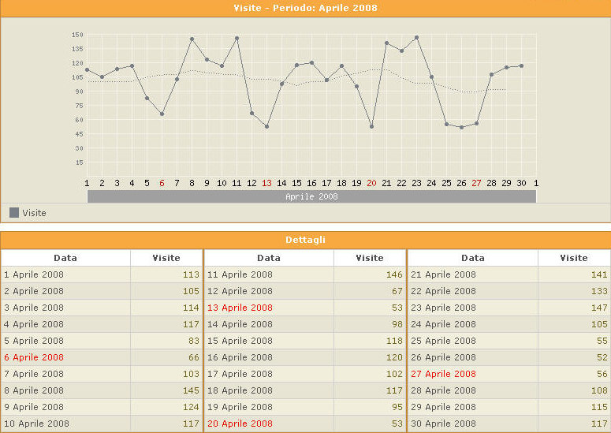This screenshot has width=611, height=433.
Task: Select the 2 Aprile 2008 date cell
Action: 65,291
